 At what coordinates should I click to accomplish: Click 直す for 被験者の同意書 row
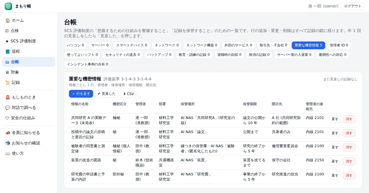[x=335, y=147]
